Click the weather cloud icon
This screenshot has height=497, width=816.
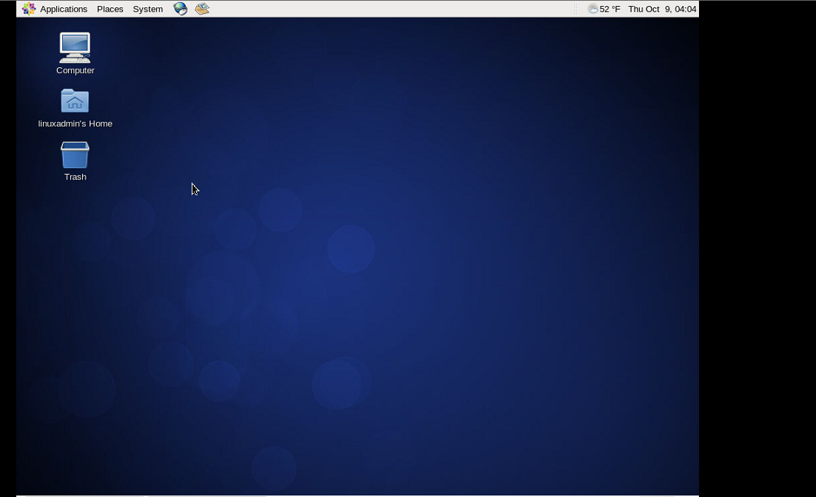592,9
